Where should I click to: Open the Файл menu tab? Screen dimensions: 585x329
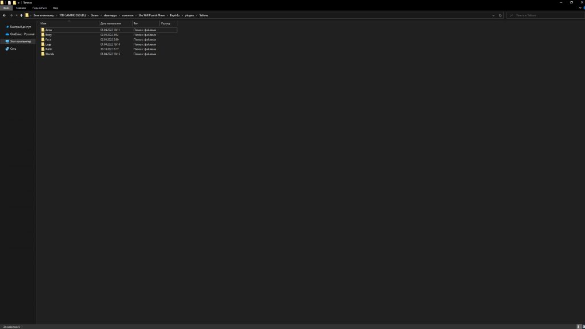pos(6,8)
